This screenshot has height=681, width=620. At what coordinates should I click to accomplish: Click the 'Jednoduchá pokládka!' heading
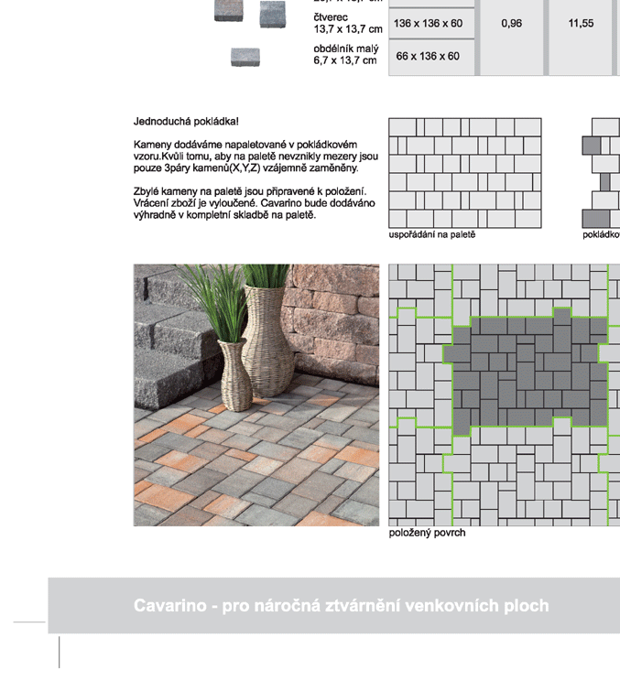point(186,121)
